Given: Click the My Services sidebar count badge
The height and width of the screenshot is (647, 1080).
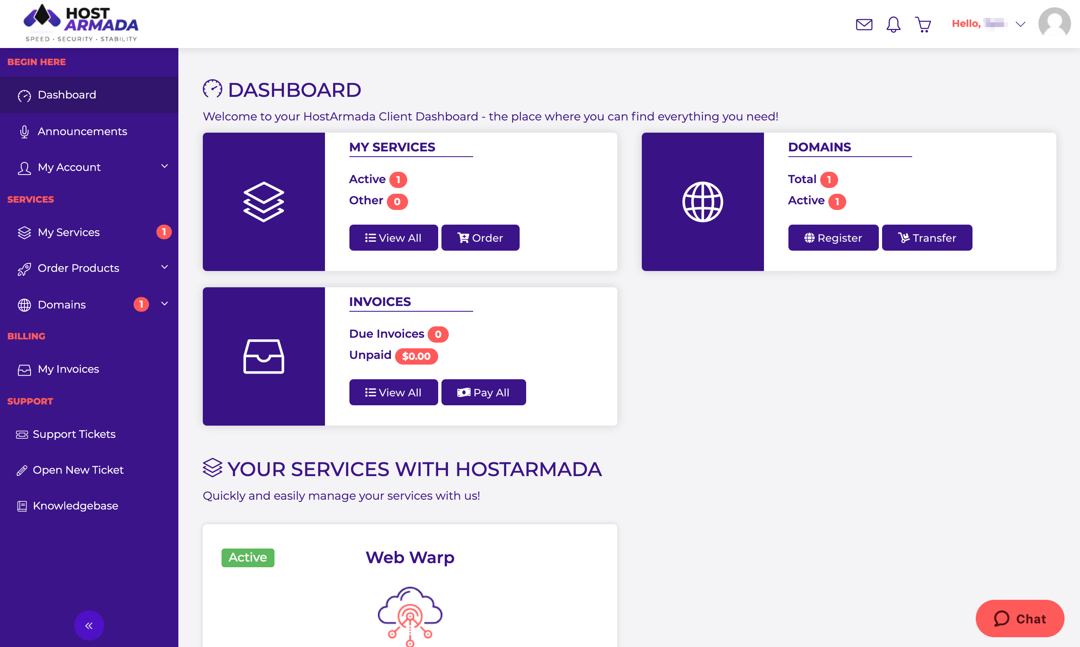Looking at the screenshot, I should coord(164,232).
